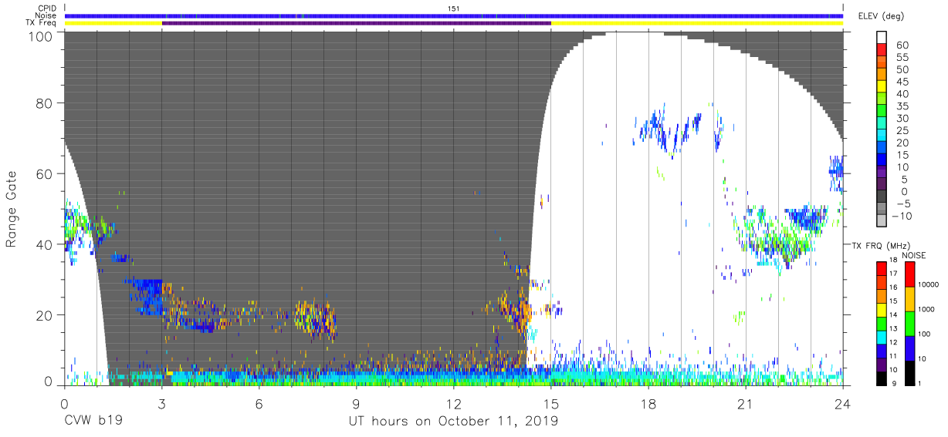This screenshot has height=437, width=948.
Task: Click the 'TX Freq' row label
Action: click(42, 23)
